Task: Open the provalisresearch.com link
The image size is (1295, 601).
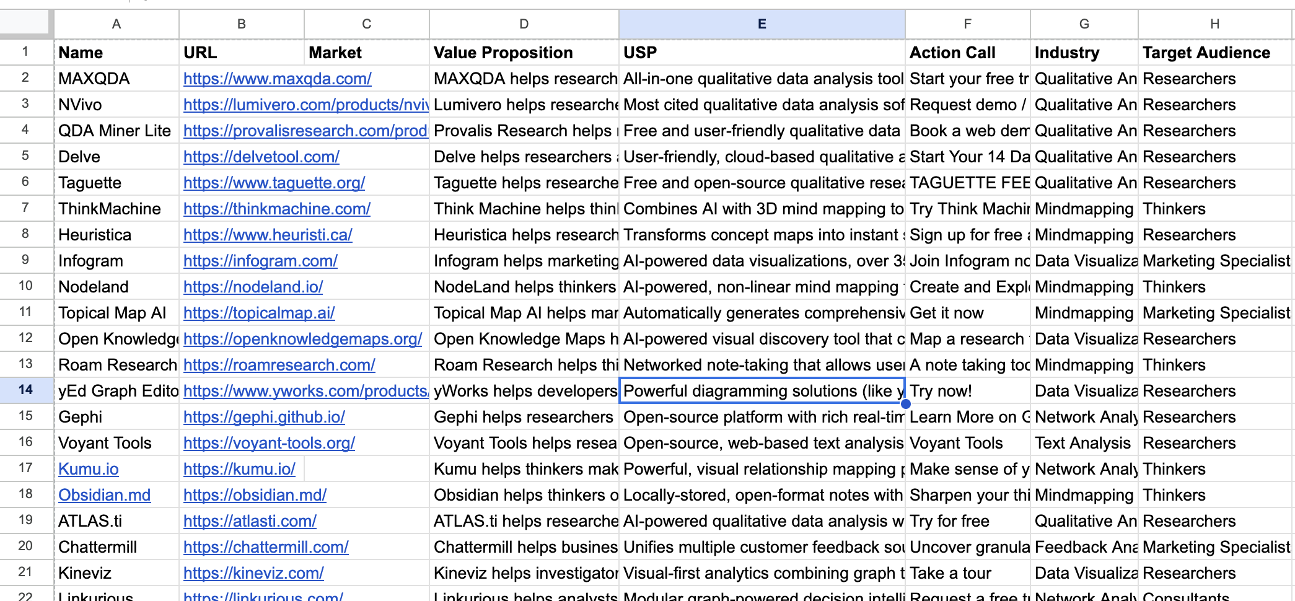Action: 305,131
